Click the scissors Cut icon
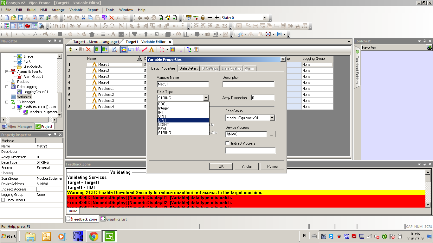The width and height of the screenshot is (433, 243). click(x=84, y=18)
